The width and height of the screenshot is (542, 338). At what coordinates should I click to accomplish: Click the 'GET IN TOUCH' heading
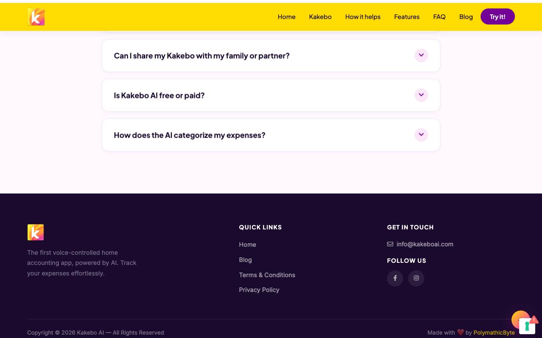[x=410, y=227]
